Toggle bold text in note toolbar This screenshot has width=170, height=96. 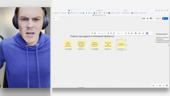tap(108, 33)
